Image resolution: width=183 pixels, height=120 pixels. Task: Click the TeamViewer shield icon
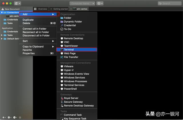62,46
